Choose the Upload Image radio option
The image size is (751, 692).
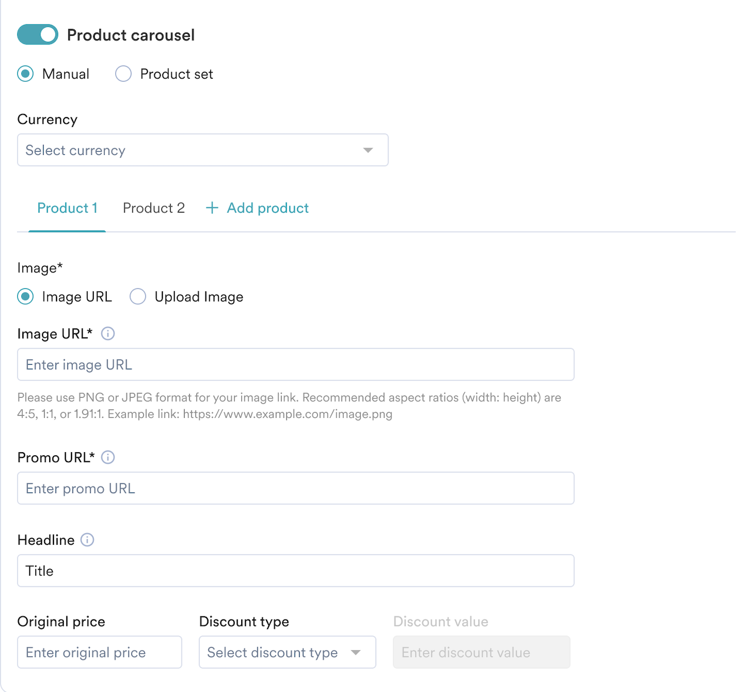(138, 297)
